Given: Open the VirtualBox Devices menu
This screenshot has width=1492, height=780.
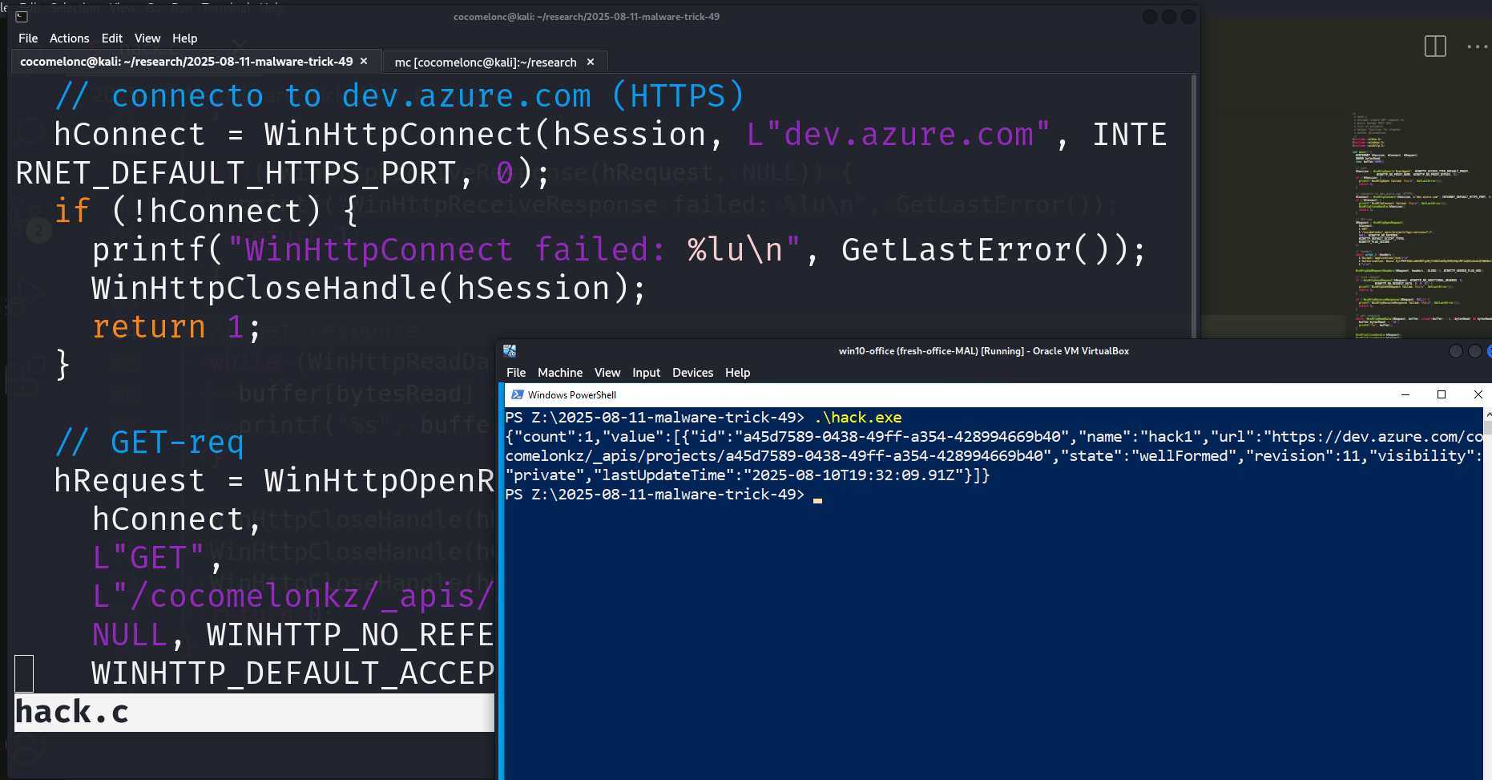Looking at the screenshot, I should point(692,373).
